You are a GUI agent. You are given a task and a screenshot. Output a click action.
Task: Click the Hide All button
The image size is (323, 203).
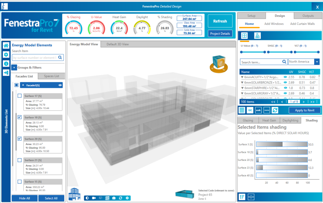tap(25, 198)
